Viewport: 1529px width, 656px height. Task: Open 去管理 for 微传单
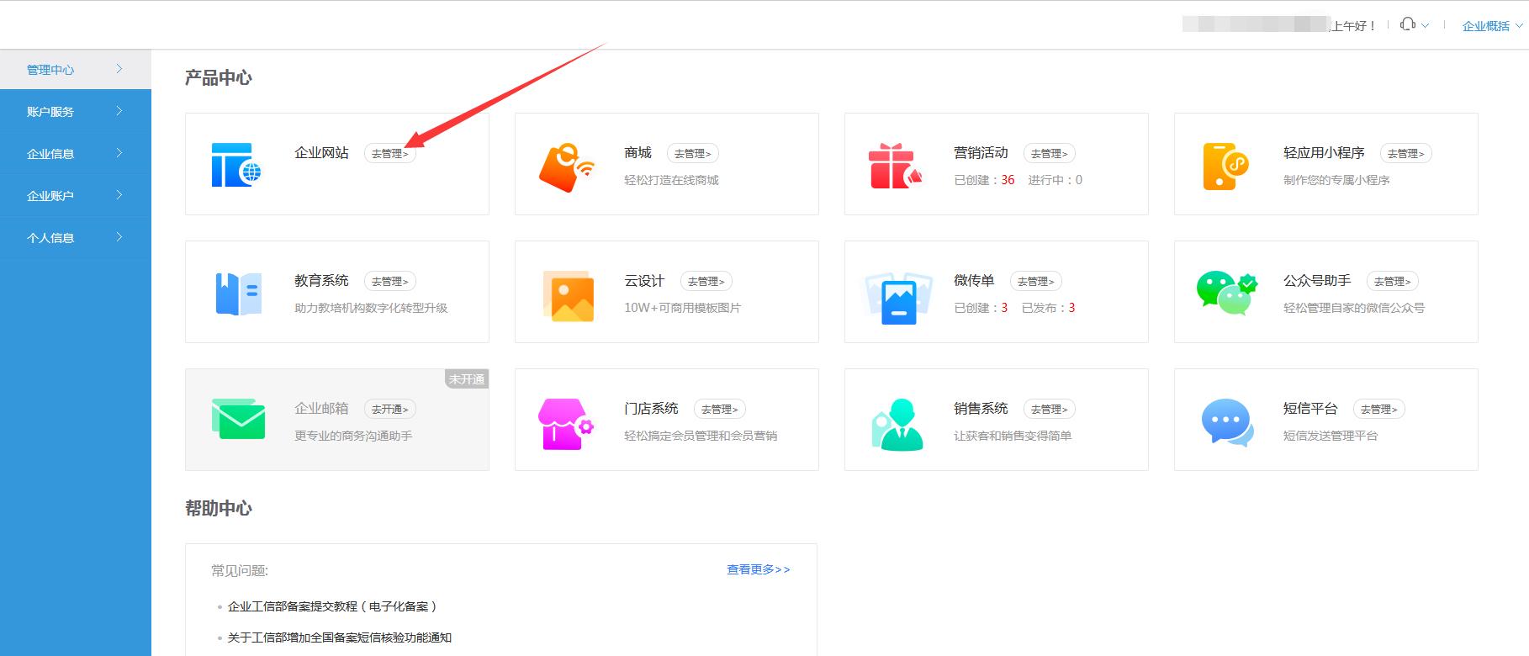click(1036, 282)
